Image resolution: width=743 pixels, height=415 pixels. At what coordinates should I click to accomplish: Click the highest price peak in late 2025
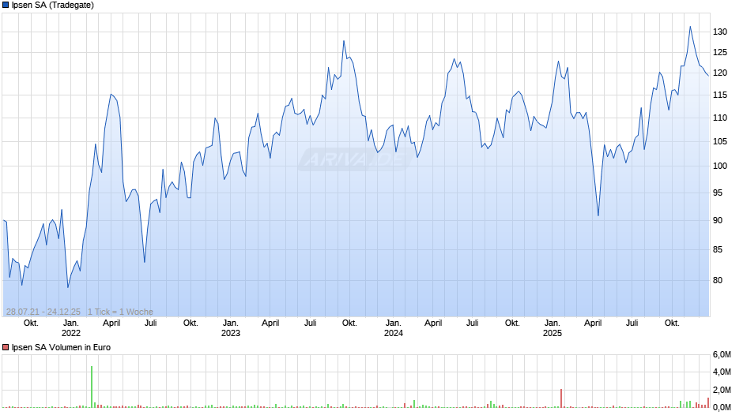pyautogui.click(x=690, y=27)
